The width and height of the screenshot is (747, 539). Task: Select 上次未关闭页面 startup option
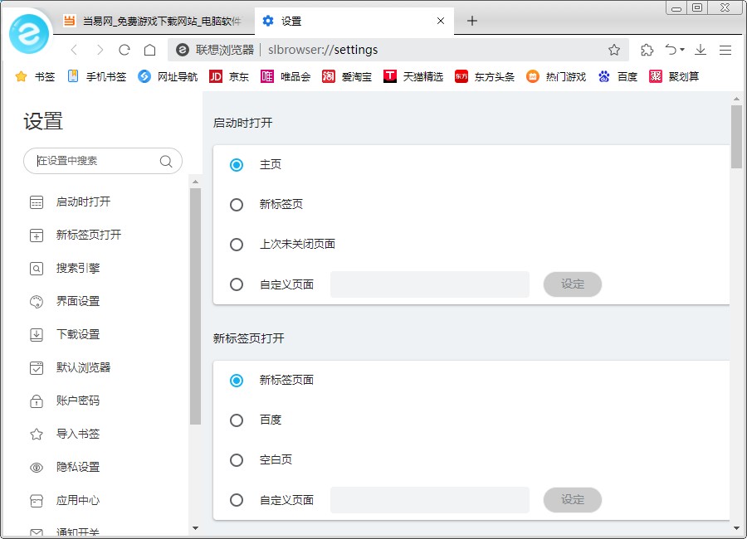pos(237,245)
